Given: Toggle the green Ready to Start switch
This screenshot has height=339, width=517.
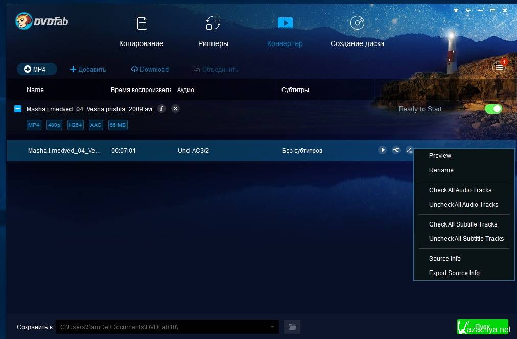Looking at the screenshot, I should (493, 109).
